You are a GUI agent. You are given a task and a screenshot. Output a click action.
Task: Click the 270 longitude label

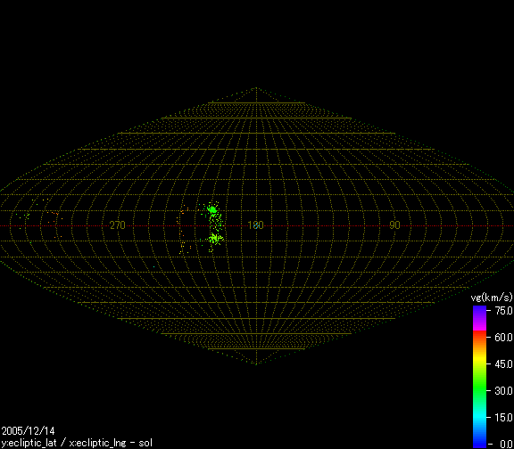118,225
